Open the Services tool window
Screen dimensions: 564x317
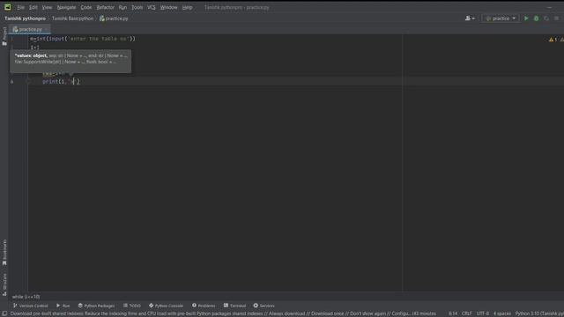click(264, 306)
